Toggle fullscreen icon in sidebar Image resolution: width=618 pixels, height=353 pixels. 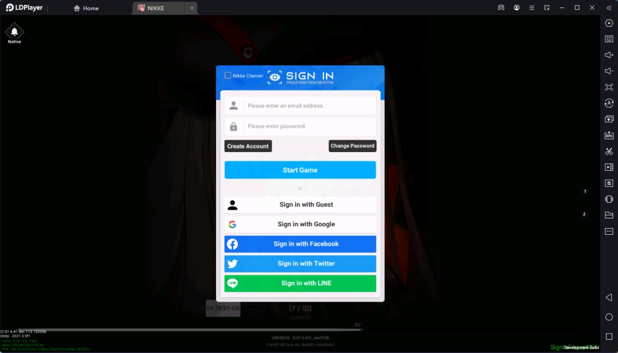609,87
